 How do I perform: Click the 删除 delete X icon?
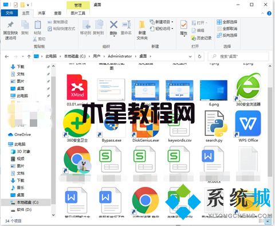113,28
